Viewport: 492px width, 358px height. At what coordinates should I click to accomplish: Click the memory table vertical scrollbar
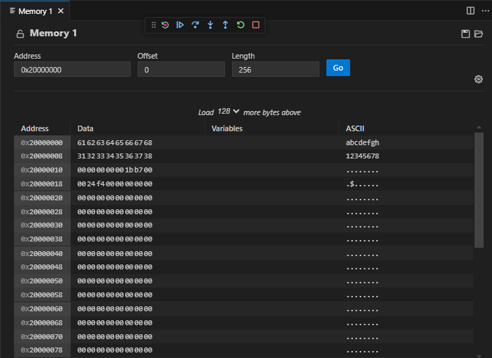click(x=479, y=188)
